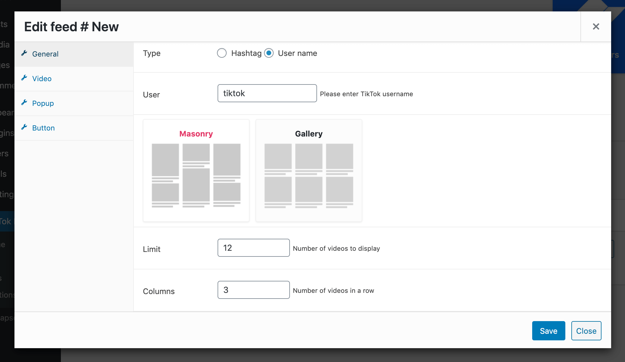Viewport: 625px width, 362px height.
Task: Select the Hashtag radio button
Action: coord(222,53)
